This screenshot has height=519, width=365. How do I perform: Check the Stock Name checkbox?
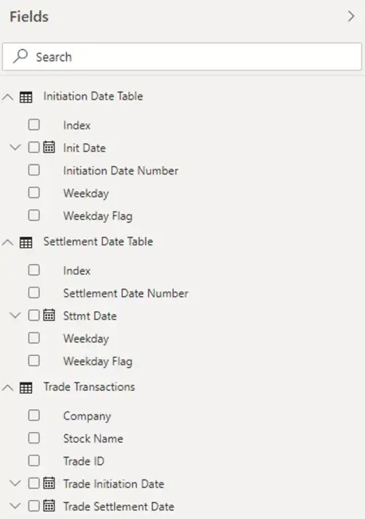[34, 438]
